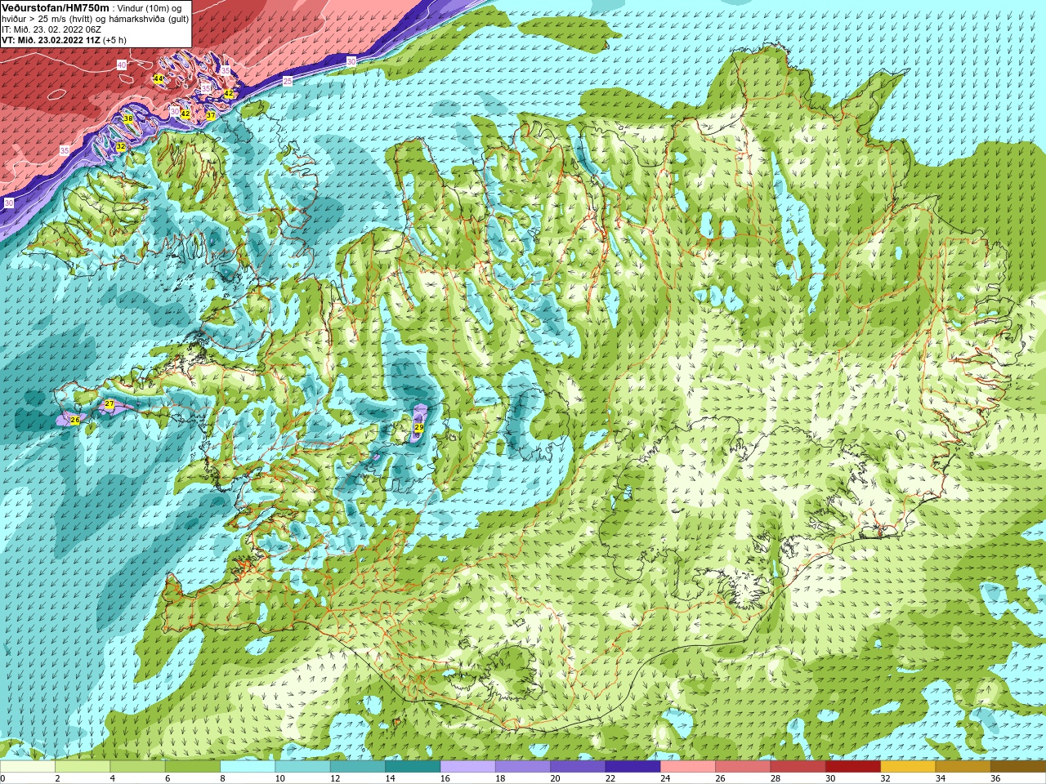Select the dark teal 14–16 legend swatch
The height and width of the screenshot is (784, 1046).
tap(413, 767)
